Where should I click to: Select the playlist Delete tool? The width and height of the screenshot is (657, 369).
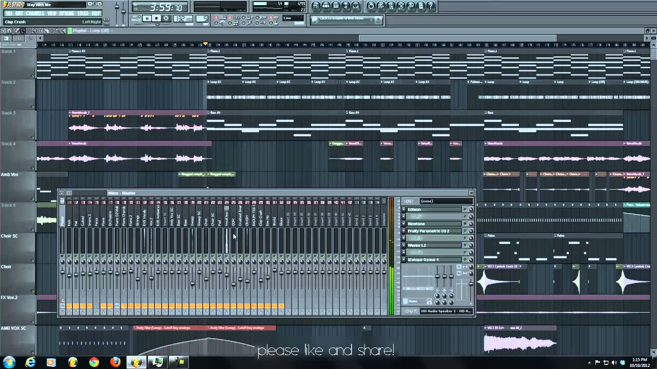tap(29, 31)
